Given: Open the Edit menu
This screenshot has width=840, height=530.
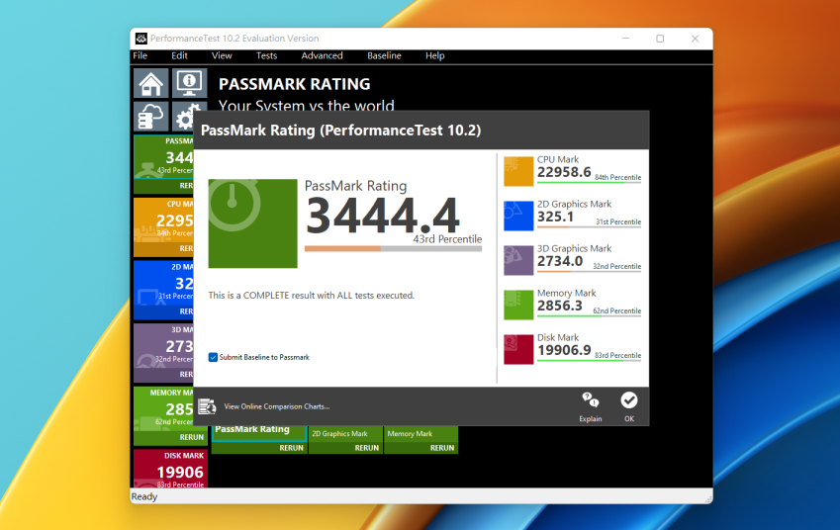Looking at the screenshot, I should pos(179,55).
